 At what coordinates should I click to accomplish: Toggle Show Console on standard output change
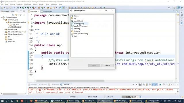tap(153, 85)
